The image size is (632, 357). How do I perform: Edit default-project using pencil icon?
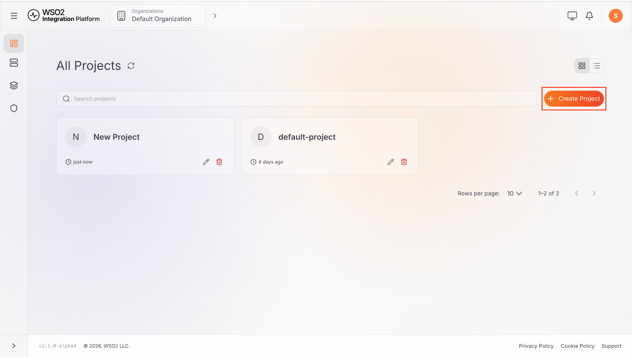click(391, 162)
